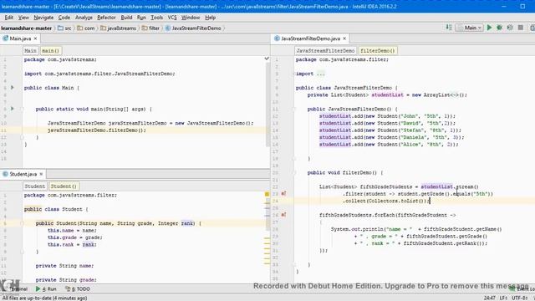Click the run gutter arrow beside class Main
The height and width of the screenshot is (301, 535).
pyautogui.click(x=13, y=88)
